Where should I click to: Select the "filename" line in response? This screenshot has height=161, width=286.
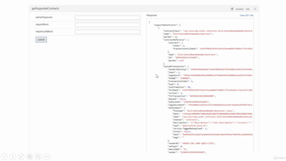[x=203, y=111]
